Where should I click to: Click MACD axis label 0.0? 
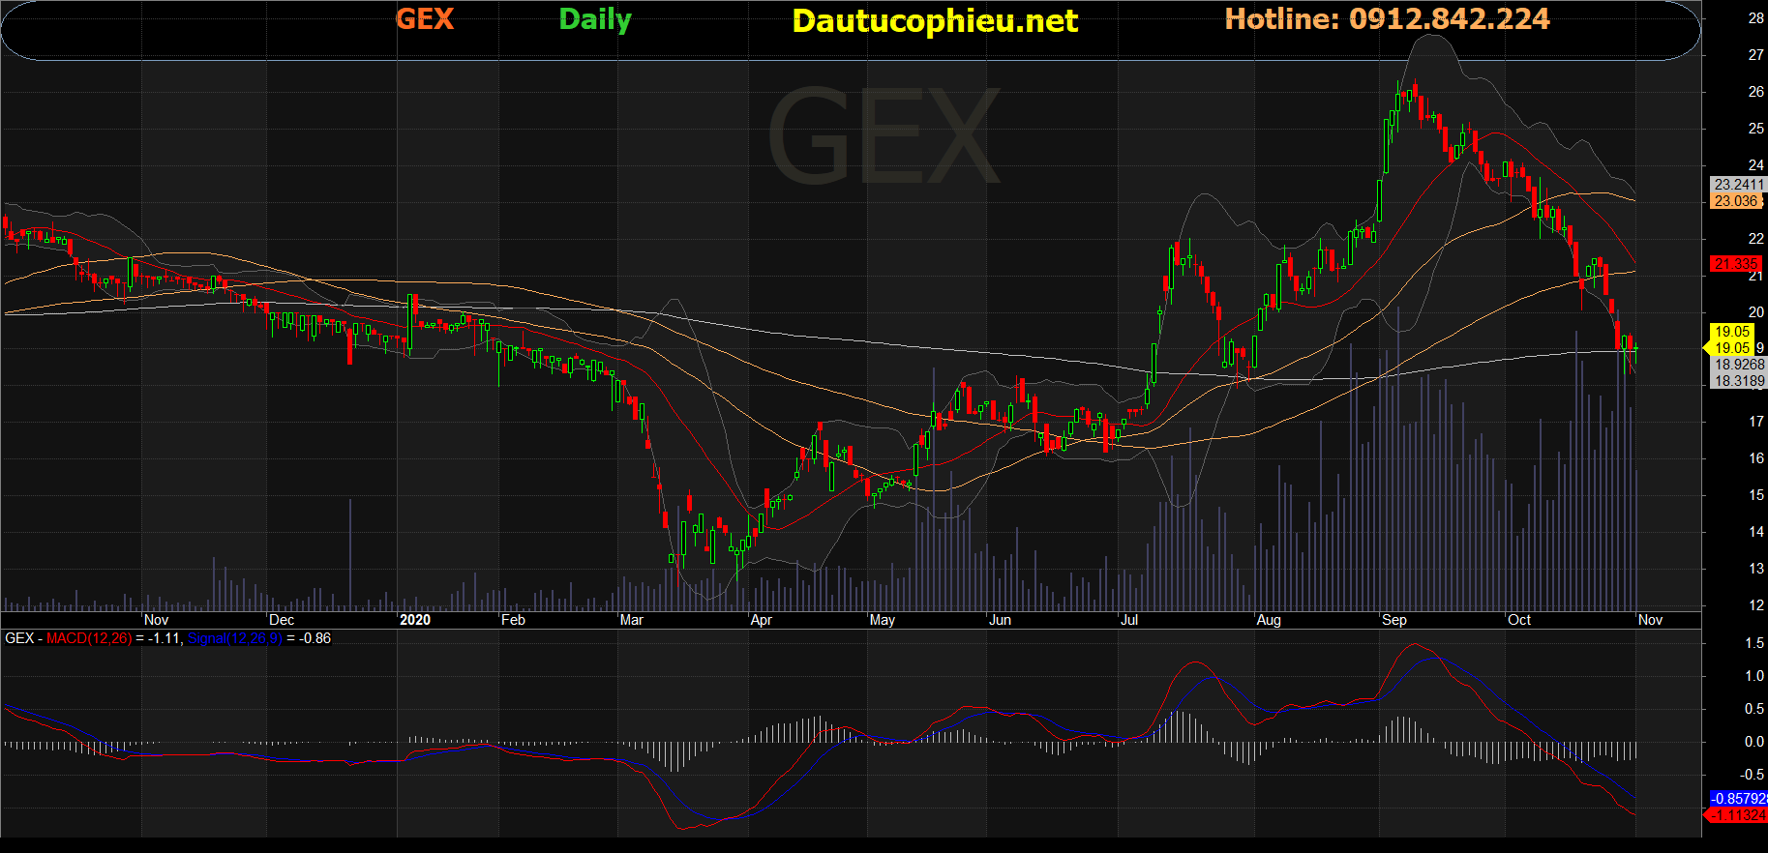coord(1753,742)
